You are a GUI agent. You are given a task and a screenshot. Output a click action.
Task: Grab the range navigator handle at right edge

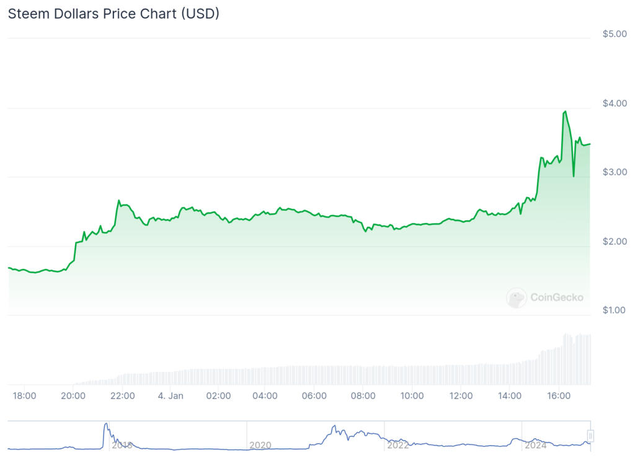[590, 436]
